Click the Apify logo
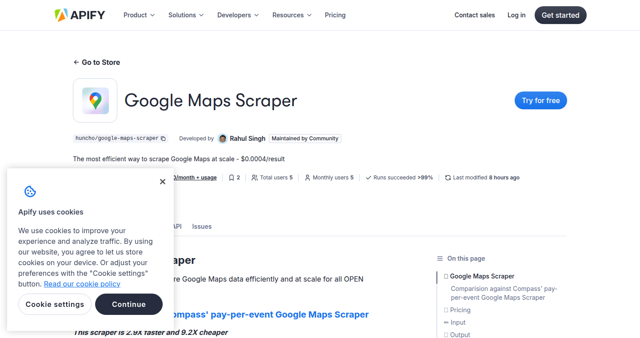This screenshot has height=338, width=640. 80,15
